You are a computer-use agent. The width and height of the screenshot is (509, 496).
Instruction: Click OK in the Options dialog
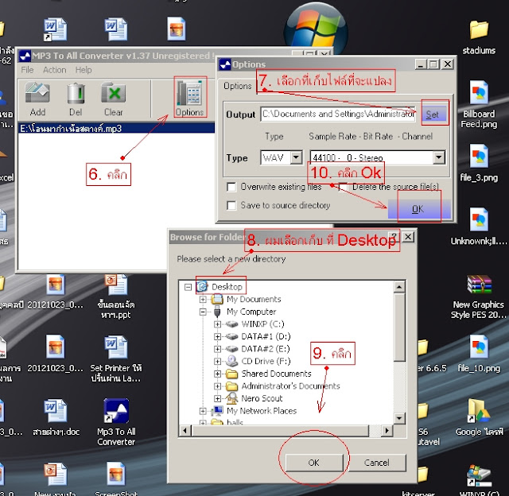(x=419, y=209)
